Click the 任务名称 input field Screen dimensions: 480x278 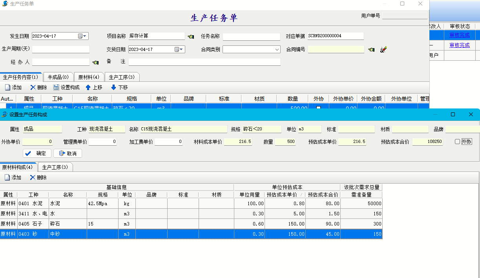[252, 36]
